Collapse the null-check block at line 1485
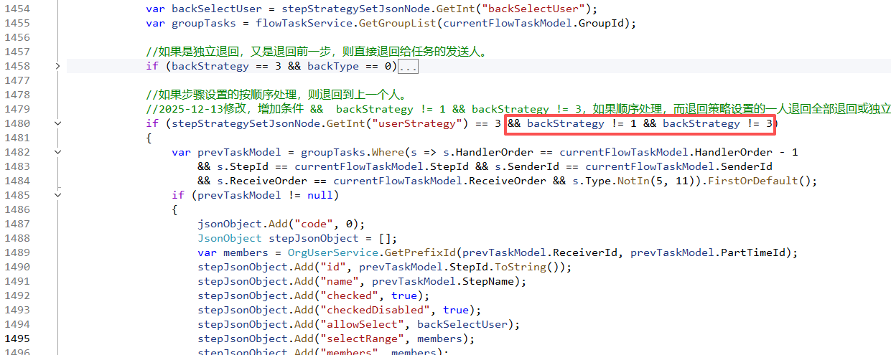 point(58,195)
